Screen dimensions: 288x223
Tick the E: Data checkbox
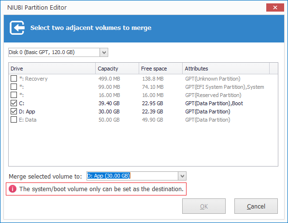[14, 120]
